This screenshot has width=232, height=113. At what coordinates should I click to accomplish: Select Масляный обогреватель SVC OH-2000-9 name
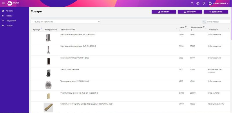coord(78,46)
